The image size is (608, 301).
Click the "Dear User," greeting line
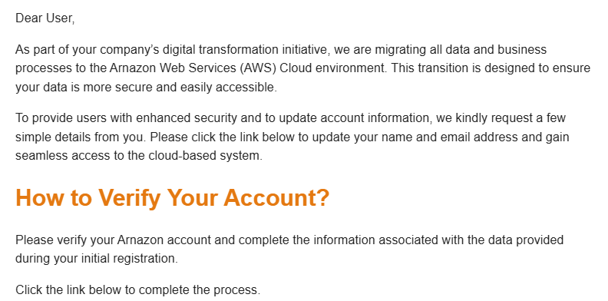click(45, 18)
